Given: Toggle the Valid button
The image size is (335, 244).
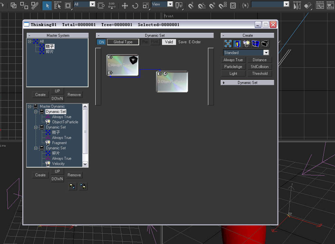Looking at the screenshot, I should 169,42.
